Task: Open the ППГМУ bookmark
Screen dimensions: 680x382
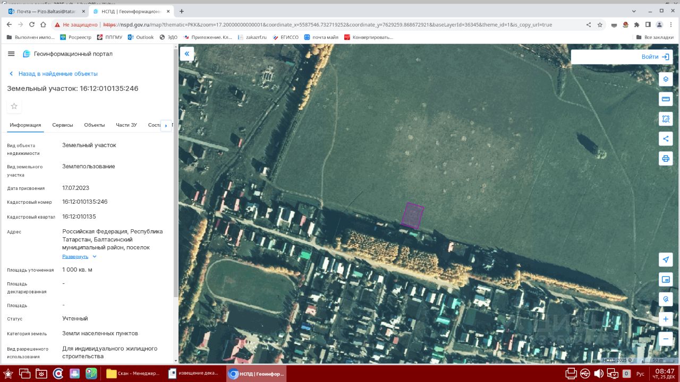Action: pyautogui.click(x=109, y=37)
